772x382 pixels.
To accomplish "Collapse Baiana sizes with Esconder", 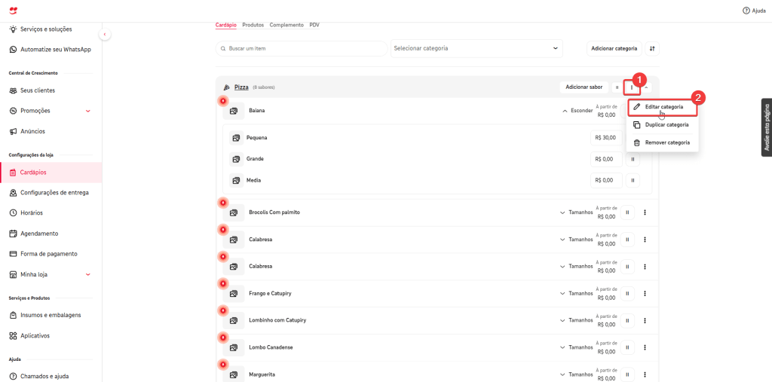I will click(x=577, y=111).
